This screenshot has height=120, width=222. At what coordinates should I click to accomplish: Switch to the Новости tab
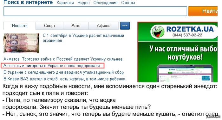coord(20,26)
